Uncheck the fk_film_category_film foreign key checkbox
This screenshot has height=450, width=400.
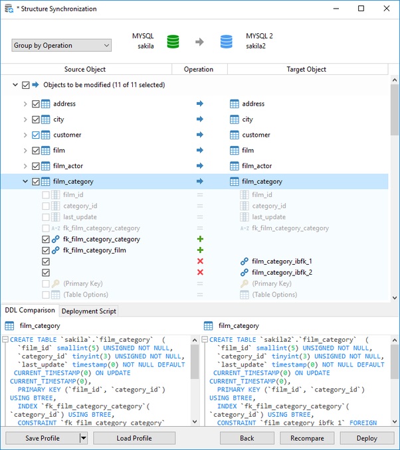46,250
